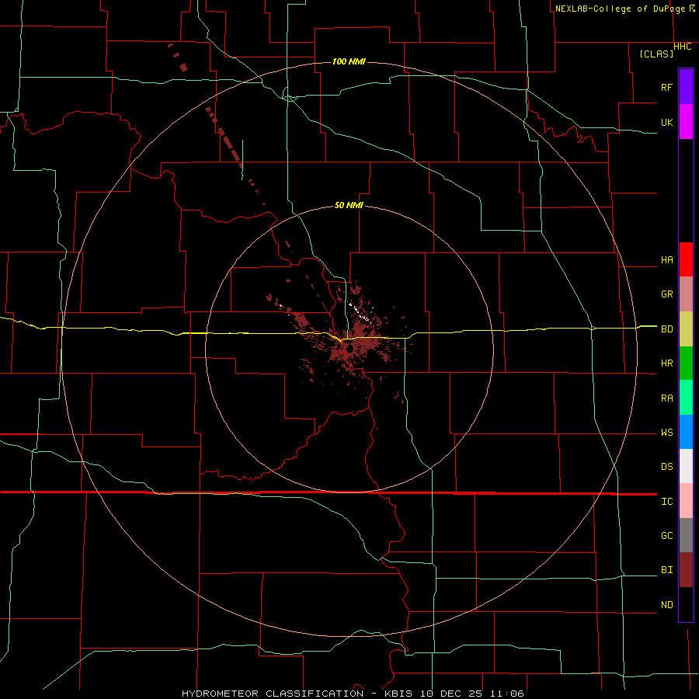Click the DS white legend swatch

686,466
